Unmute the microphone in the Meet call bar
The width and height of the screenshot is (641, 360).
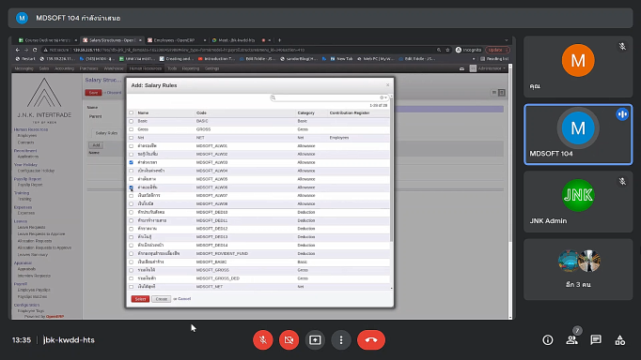[263, 339]
